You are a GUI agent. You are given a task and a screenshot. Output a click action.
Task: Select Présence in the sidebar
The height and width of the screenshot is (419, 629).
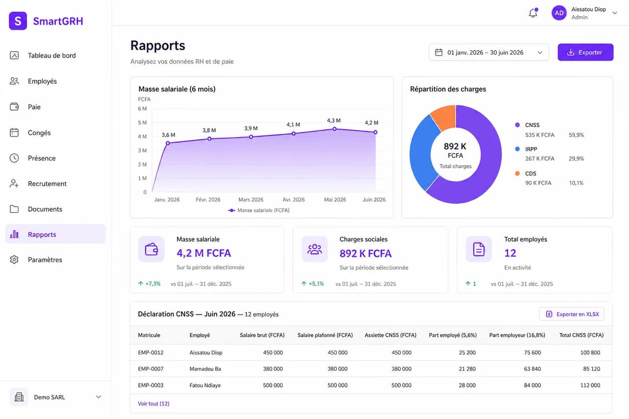coord(55,158)
